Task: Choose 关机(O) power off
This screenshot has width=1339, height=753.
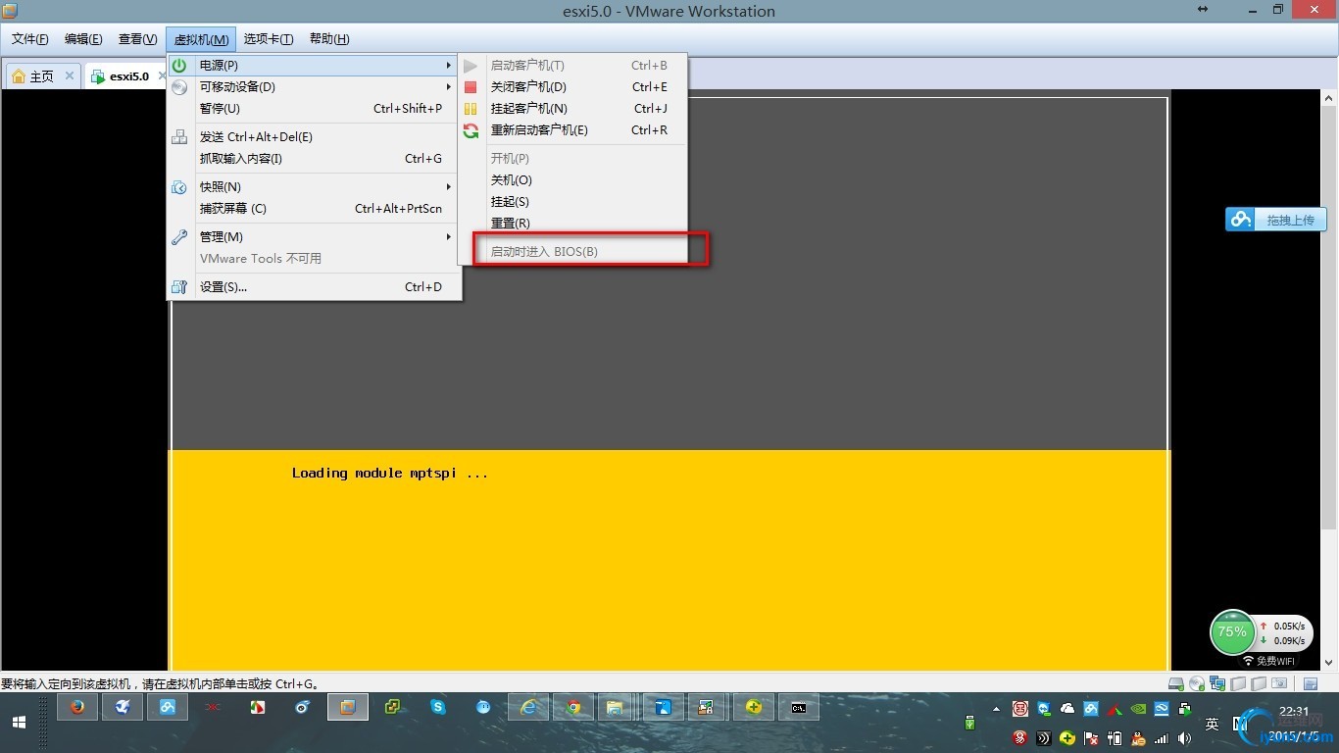Action: (x=573, y=180)
